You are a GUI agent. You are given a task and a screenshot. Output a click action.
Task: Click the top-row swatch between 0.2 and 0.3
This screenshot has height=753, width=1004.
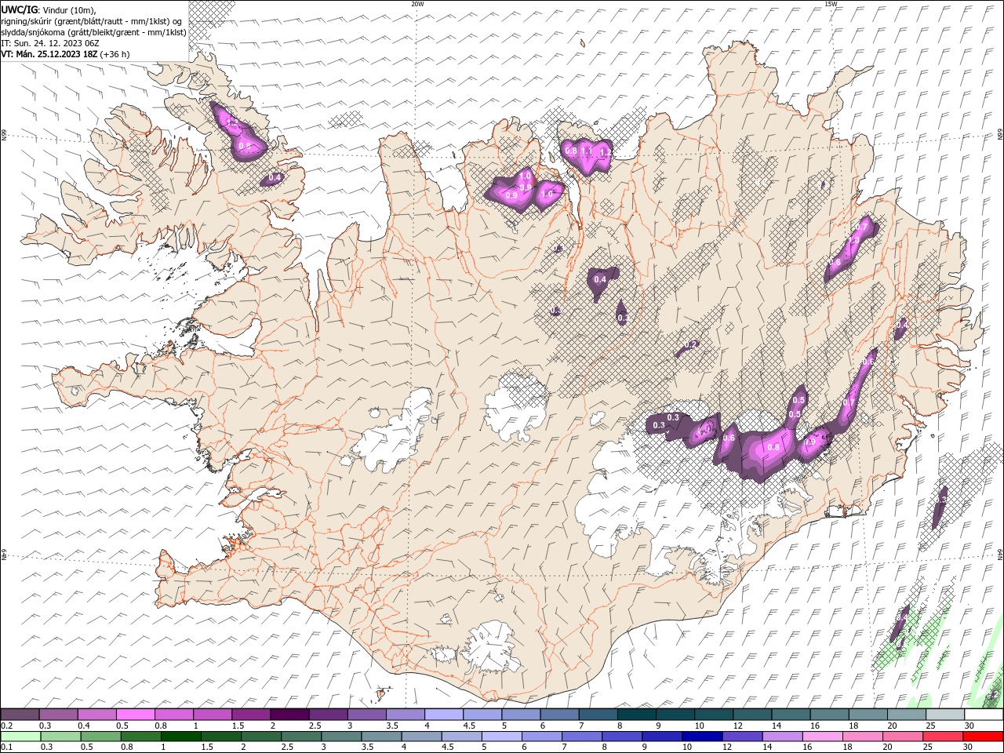point(20,715)
